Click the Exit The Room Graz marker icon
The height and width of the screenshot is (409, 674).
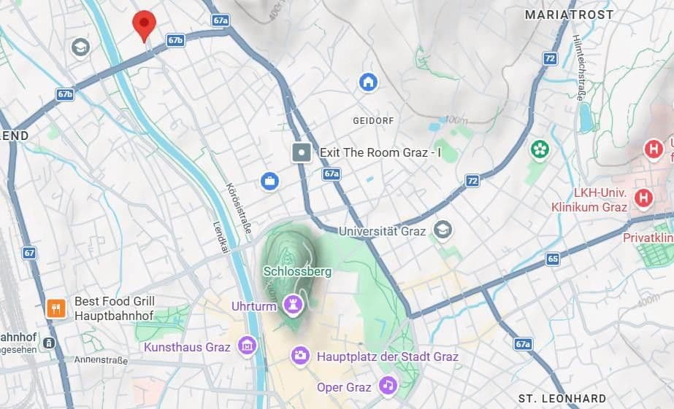tap(302, 152)
